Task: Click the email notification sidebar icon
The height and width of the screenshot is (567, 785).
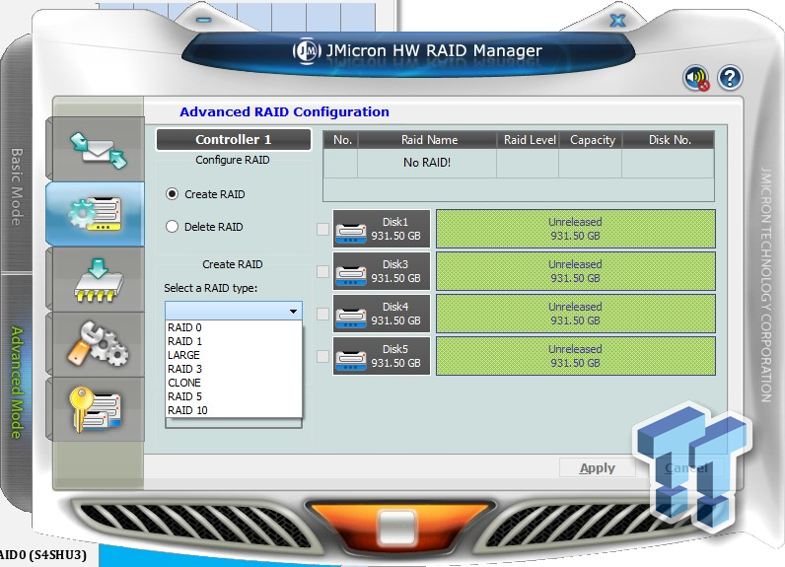Action: (96, 147)
